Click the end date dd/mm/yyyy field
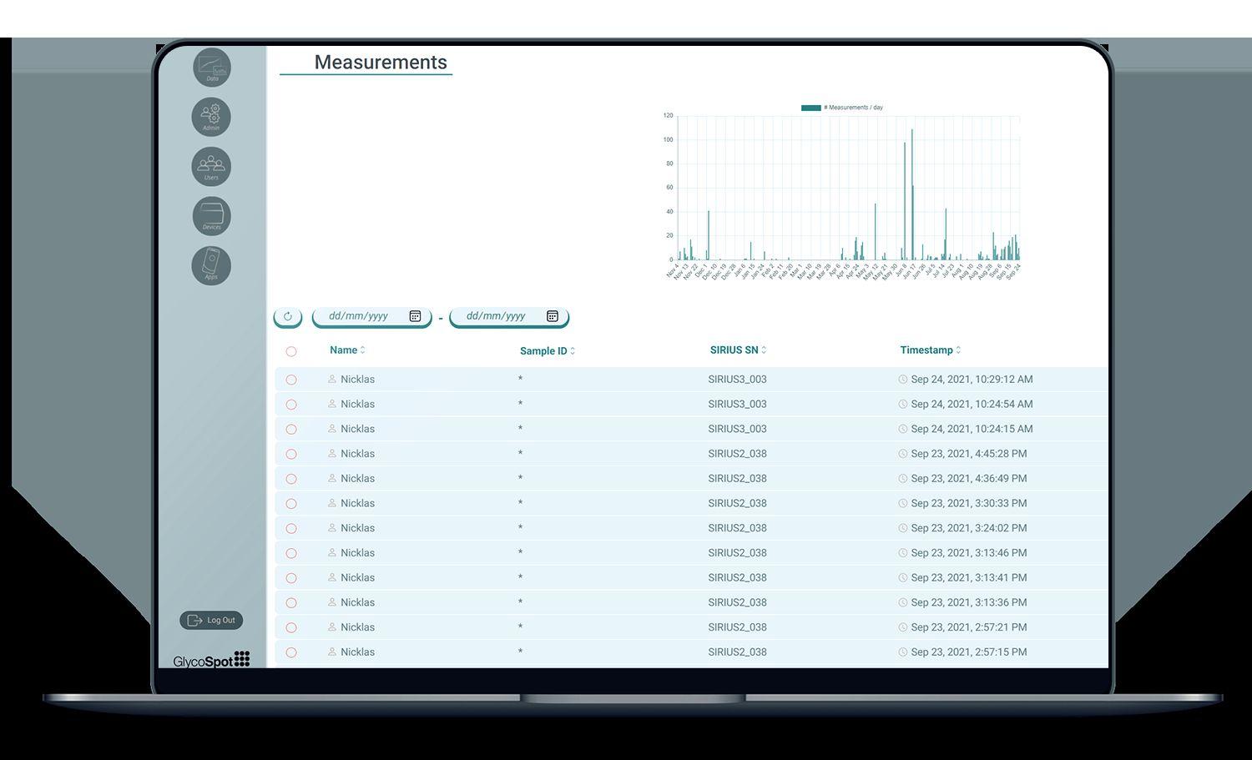 [509, 316]
